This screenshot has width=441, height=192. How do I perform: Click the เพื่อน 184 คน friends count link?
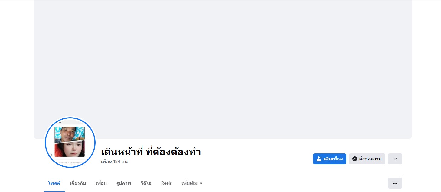[x=114, y=162]
